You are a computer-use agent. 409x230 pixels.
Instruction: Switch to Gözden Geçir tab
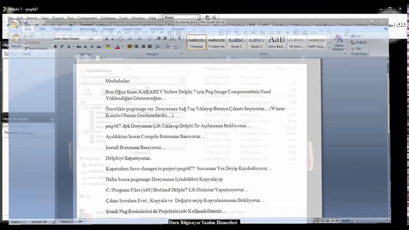point(132,29)
